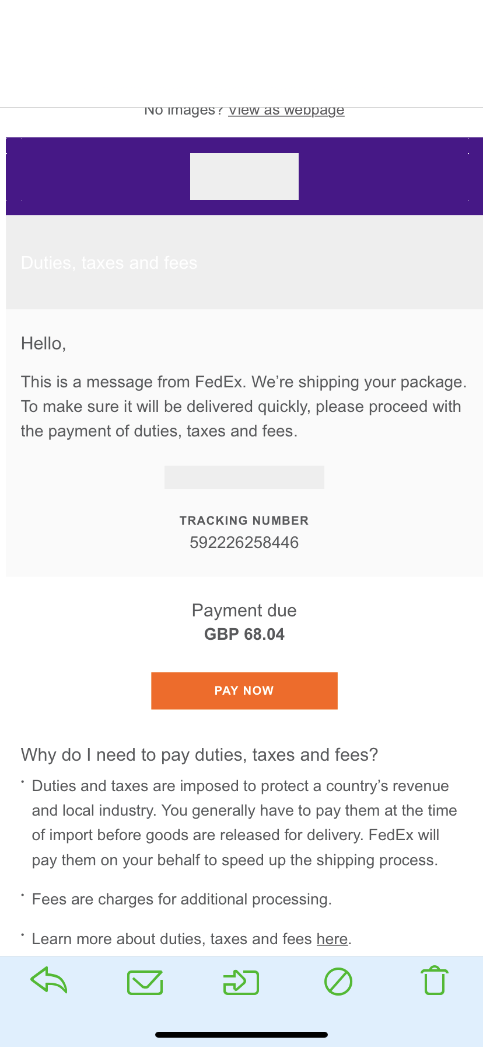
Task: Tap the block/spam circle-slash icon
Action: pyautogui.click(x=338, y=982)
